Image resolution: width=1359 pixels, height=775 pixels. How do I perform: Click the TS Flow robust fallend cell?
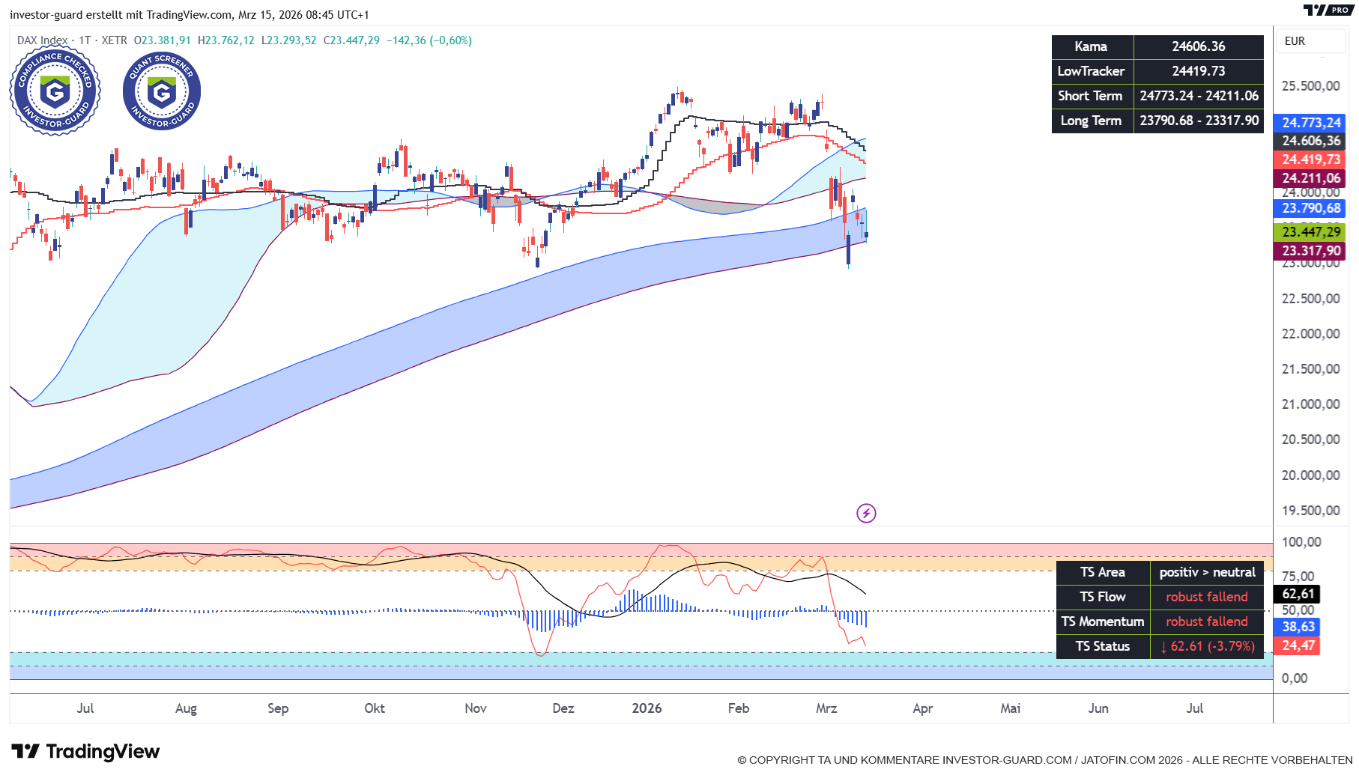pos(1206,597)
